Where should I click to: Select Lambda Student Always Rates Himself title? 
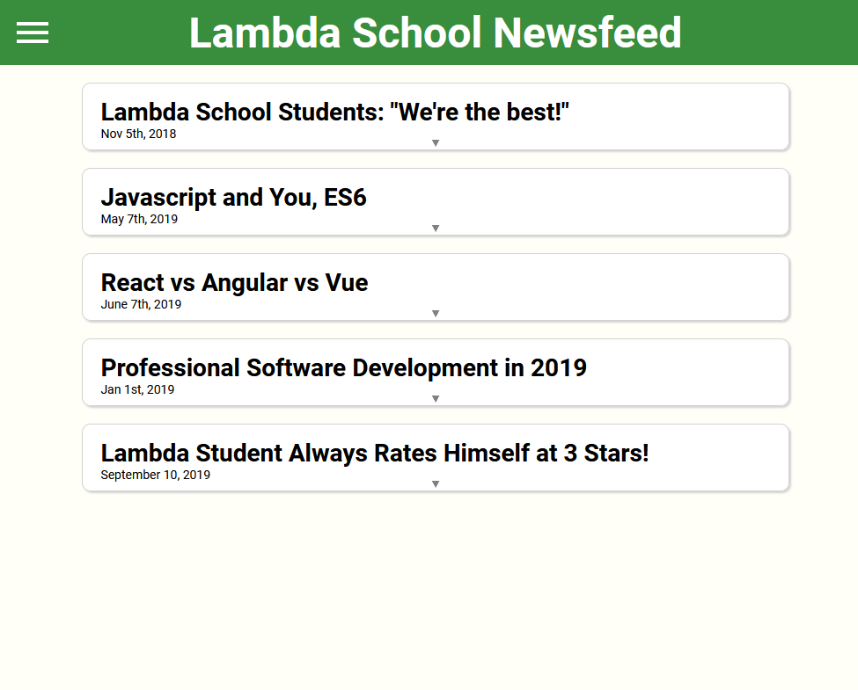pyautogui.click(x=375, y=454)
